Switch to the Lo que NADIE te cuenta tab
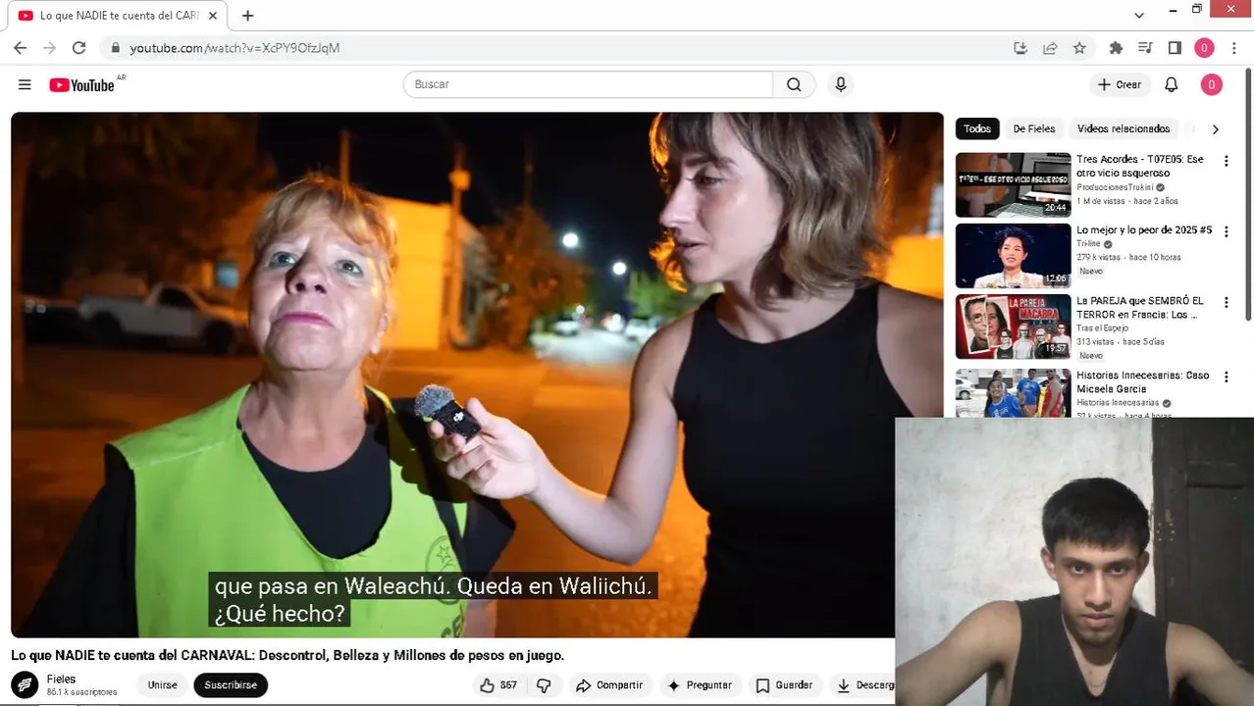 click(x=116, y=16)
